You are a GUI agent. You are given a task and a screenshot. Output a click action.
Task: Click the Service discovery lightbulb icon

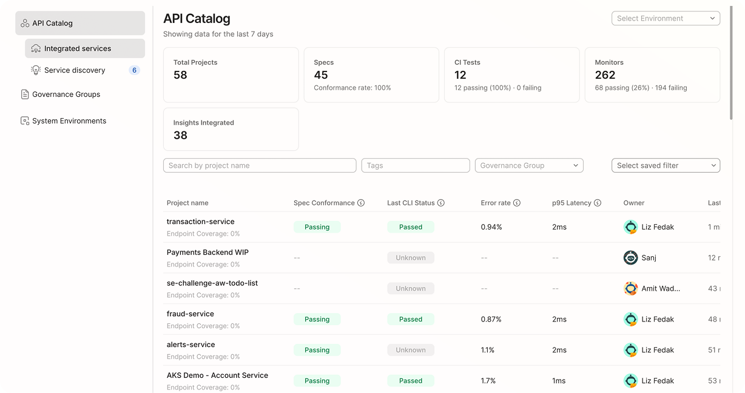[35, 70]
